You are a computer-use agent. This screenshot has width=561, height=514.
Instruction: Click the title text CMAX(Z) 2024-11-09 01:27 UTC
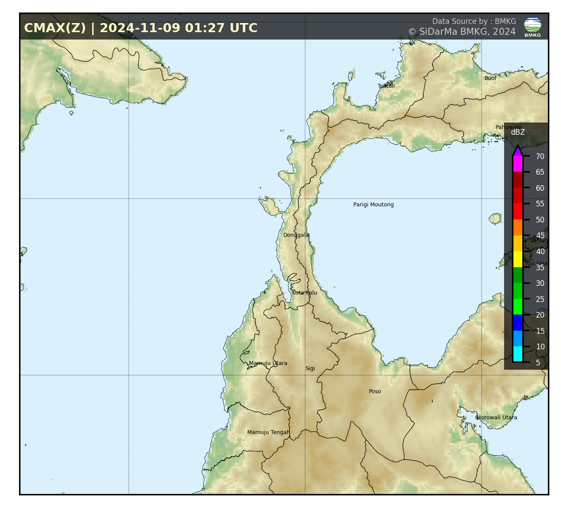tap(141, 28)
